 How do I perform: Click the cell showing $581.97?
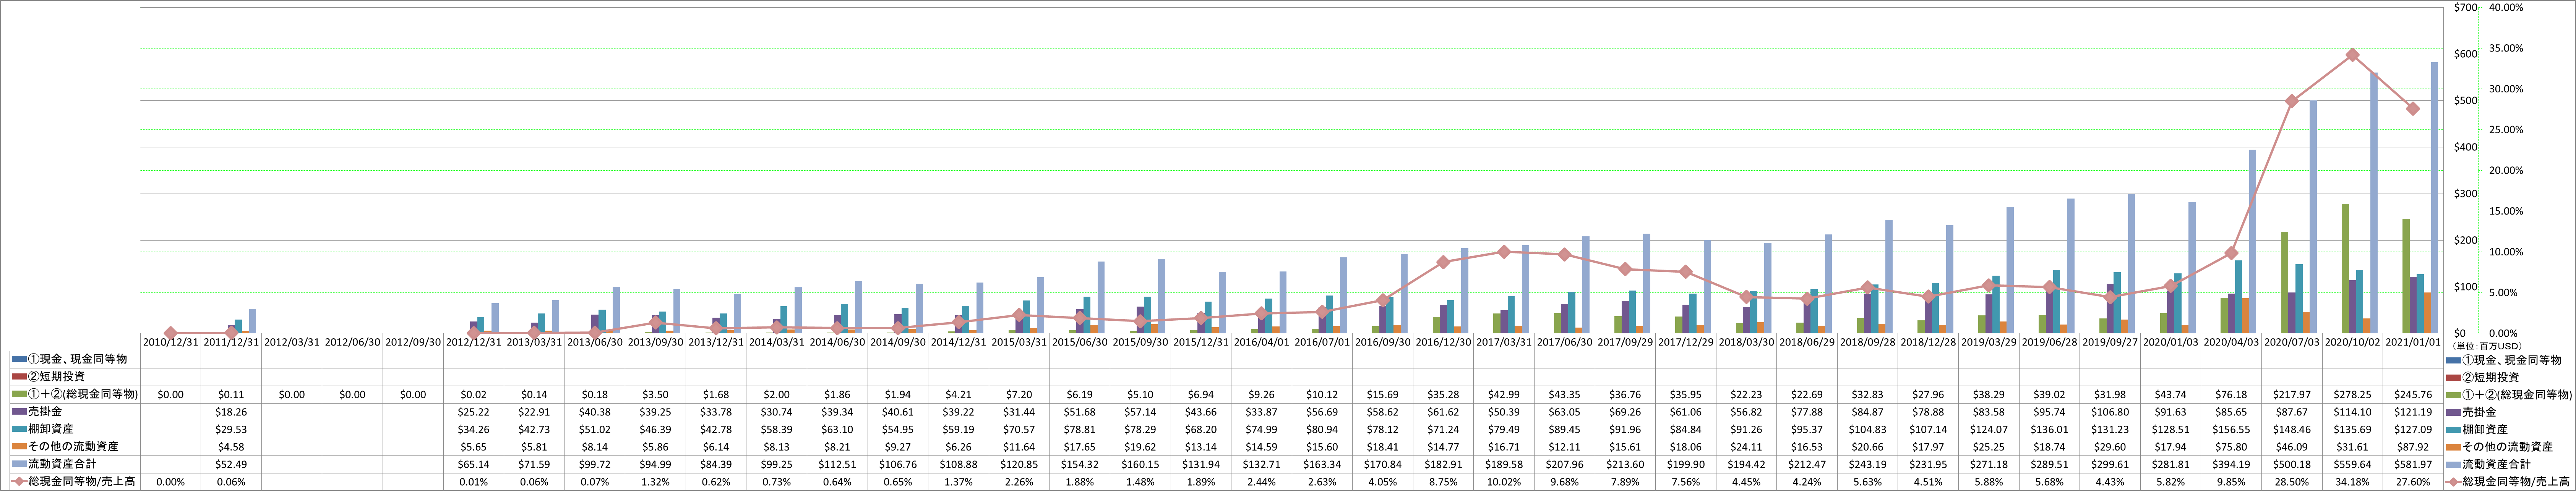point(2413,464)
